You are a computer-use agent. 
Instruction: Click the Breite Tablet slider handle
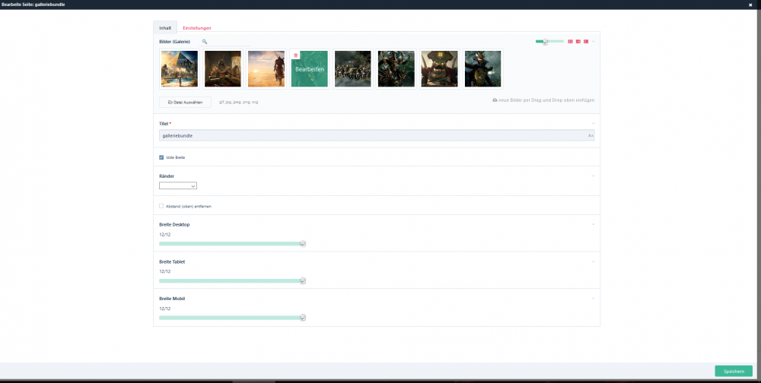pyautogui.click(x=302, y=280)
